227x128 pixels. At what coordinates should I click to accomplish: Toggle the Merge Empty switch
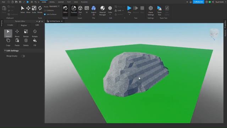coord(23,56)
